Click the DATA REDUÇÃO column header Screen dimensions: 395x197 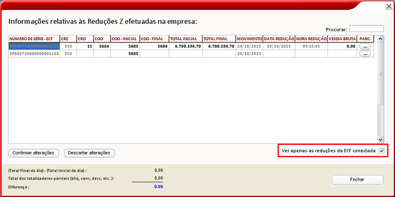pos(278,38)
